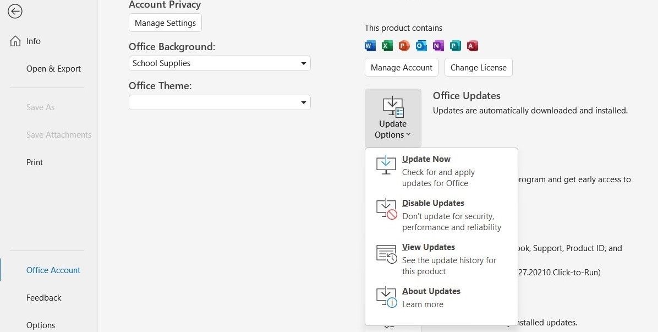Screen dimensions: 658x332
Task: Click the 'This product contains' text
Action: (404, 28)
